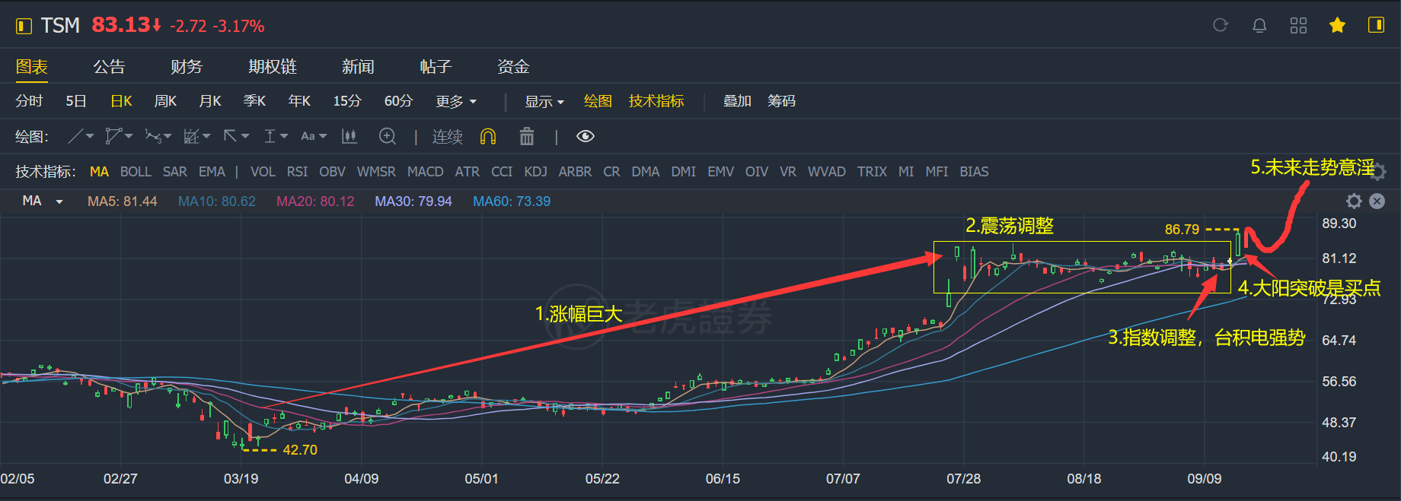This screenshot has width=1401, height=501.
Task: Close the MA indicator row
Action: tap(1377, 201)
